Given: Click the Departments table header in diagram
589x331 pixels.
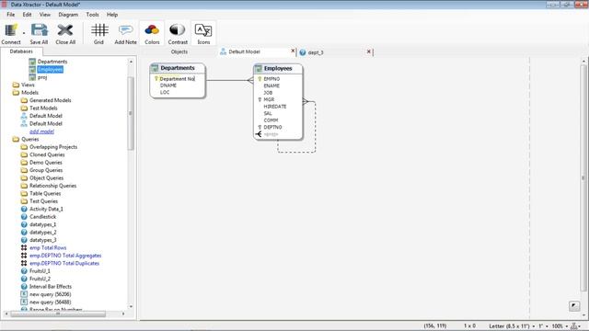Looking at the screenshot, I should pyautogui.click(x=178, y=68).
